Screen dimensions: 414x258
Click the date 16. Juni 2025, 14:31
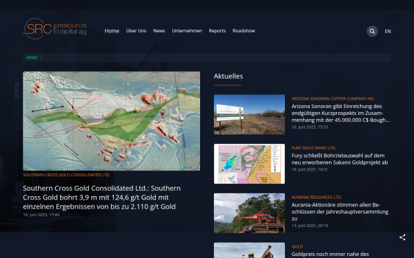tap(310, 169)
